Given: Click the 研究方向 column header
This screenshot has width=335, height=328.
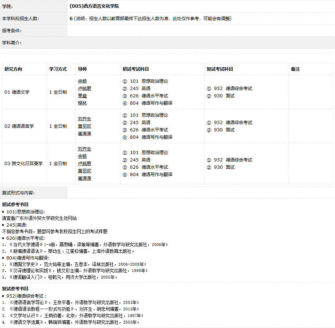Looking at the screenshot, I should [13, 69].
